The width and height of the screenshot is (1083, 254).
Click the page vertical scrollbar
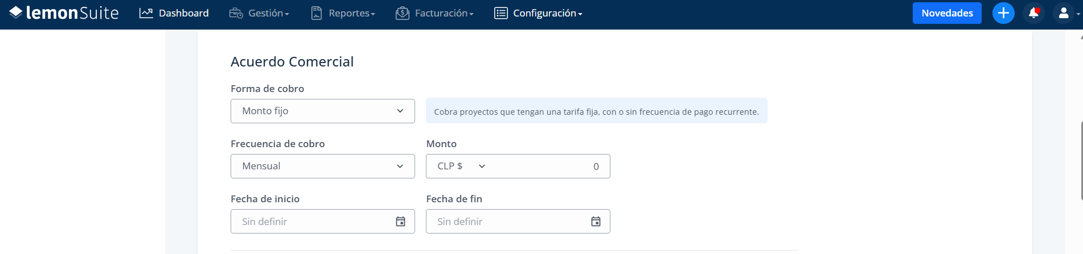click(x=1080, y=160)
